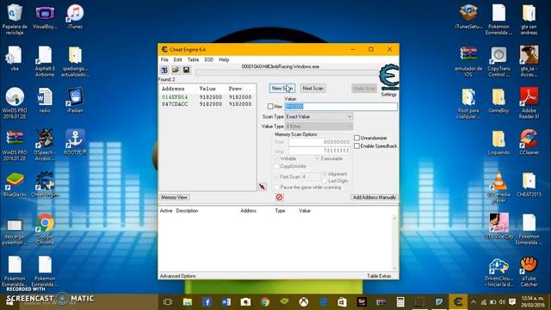
Task: Click the Stop address field
Action: (319, 151)
